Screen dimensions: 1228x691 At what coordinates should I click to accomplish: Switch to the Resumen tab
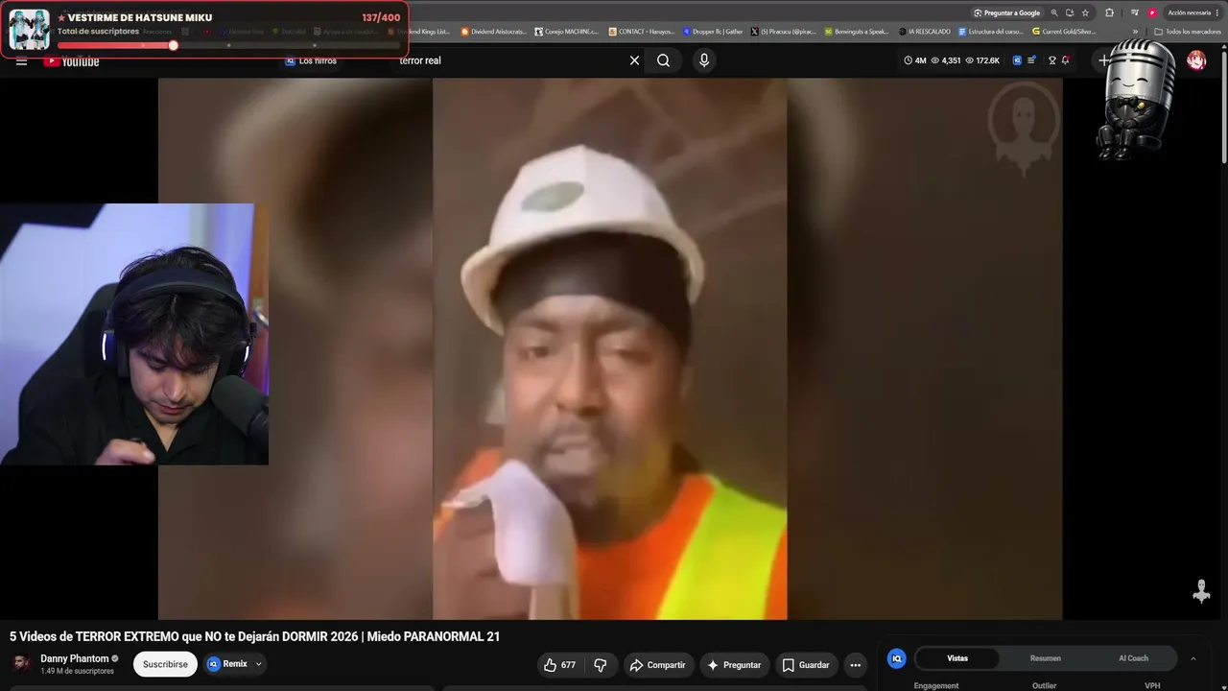click(1045, 658)
